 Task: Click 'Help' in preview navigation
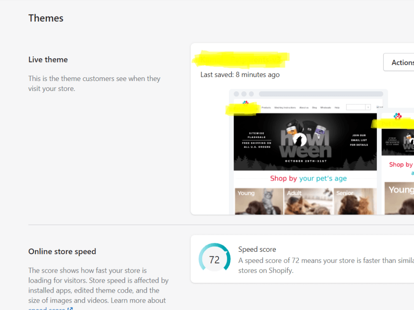pyautogui.click(x=337, y=107)
